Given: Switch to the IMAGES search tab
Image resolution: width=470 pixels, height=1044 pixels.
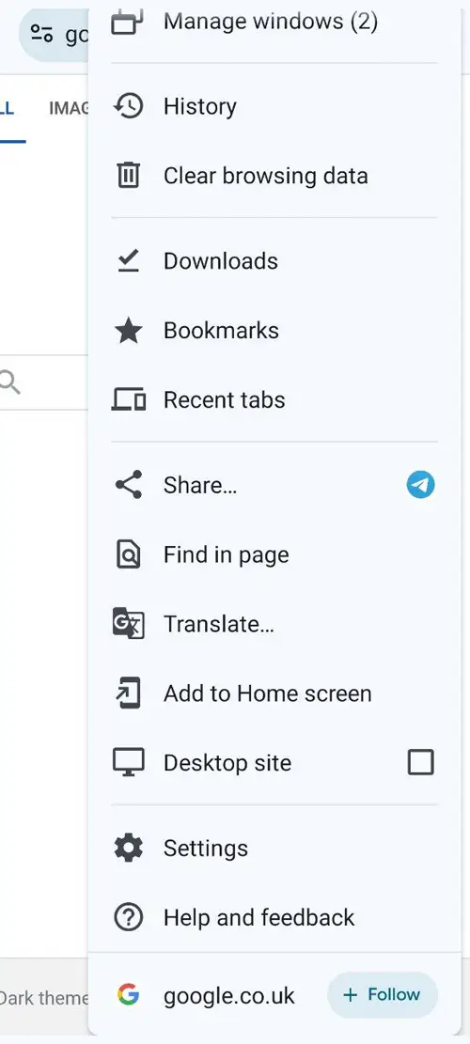Looking at the screenshot, I should 69,108.
